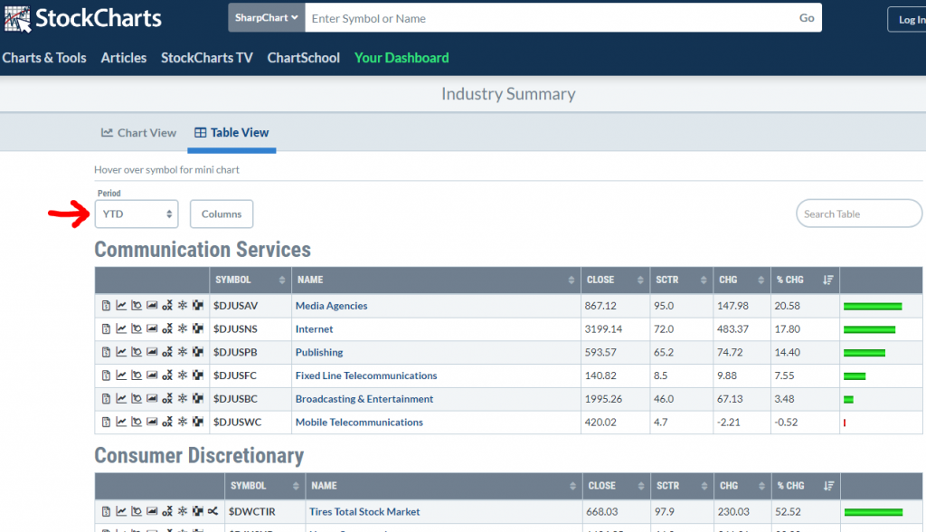This screenshot has height=532, width=926.
Task: Open SharpChart line icon for Internet row
Action: point(121,329)
